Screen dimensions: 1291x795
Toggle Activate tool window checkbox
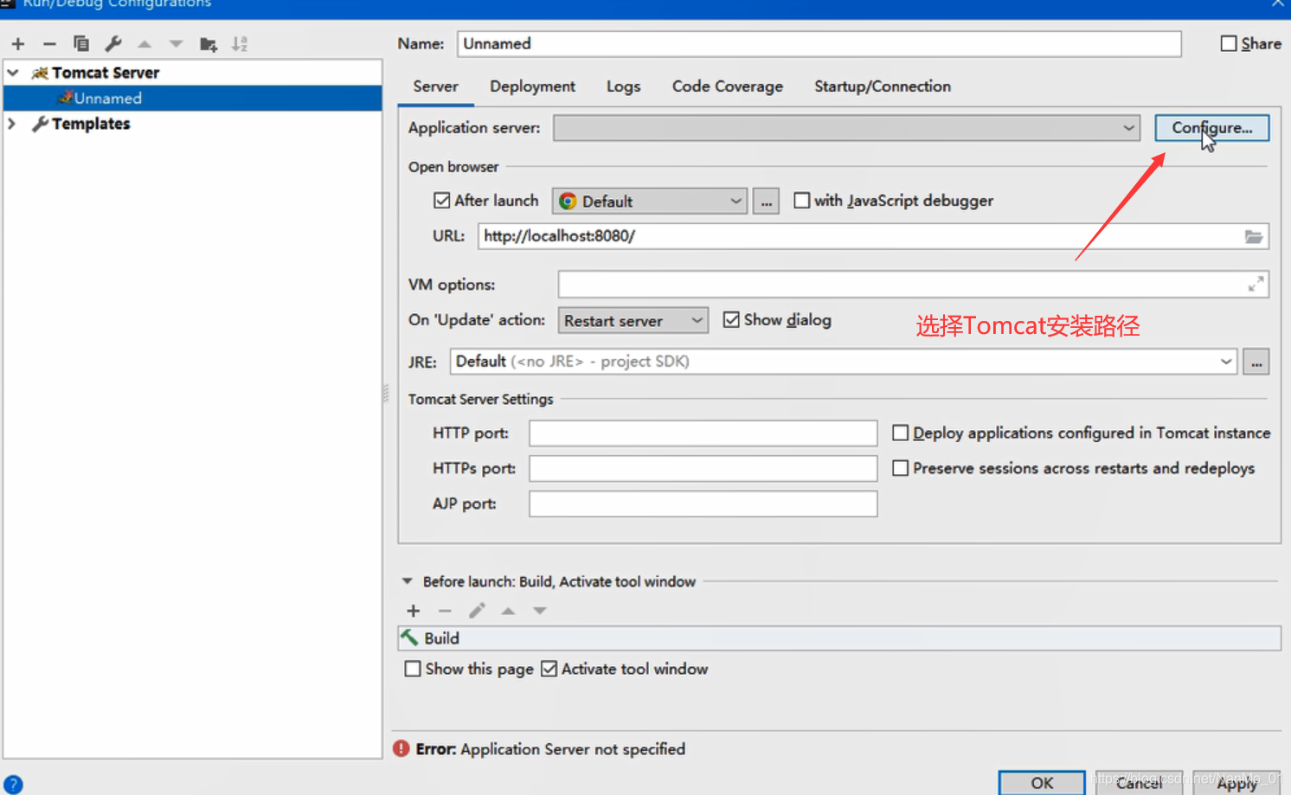(549, 669)
